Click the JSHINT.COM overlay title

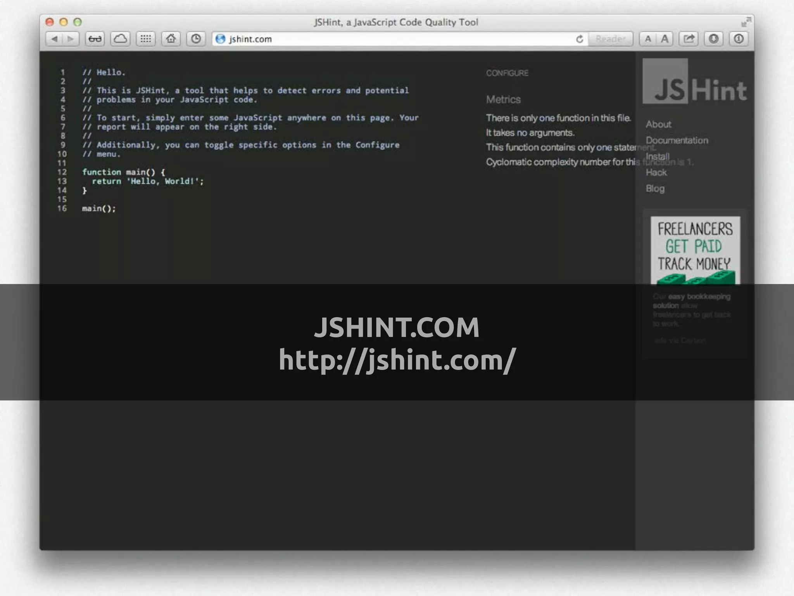pos(397,327)
